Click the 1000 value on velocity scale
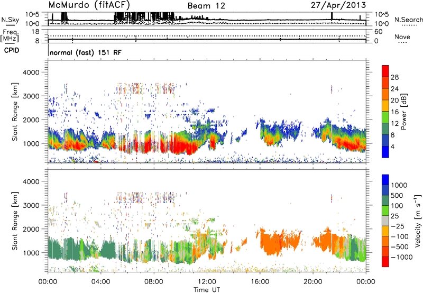423x293 pixels. point(399,185)
